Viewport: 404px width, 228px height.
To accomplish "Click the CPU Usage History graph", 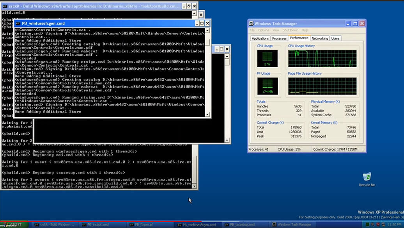I will (322, 59).
